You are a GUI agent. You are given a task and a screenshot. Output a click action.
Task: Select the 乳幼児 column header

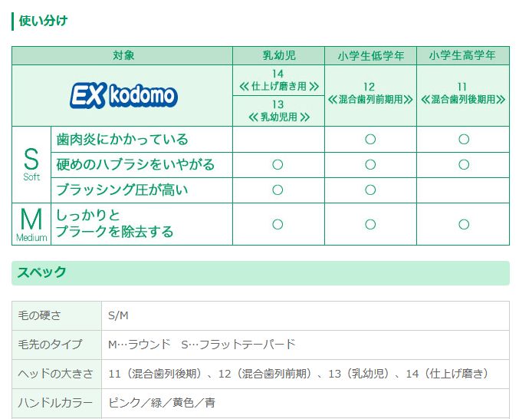[x=278, y=56]
